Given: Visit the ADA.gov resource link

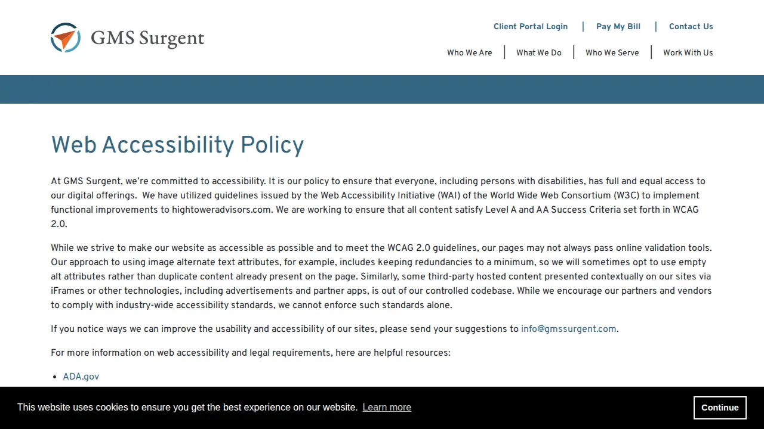Looking at the screenshot, I should point(81,377).
